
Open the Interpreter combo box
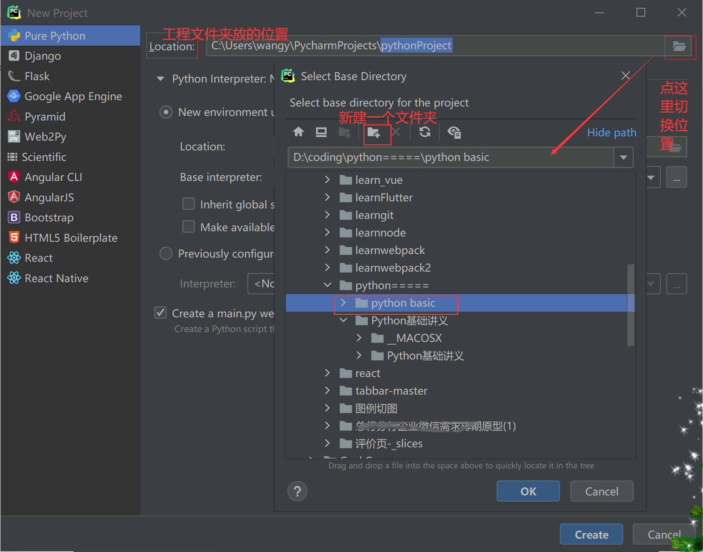(x=651, y=284)
